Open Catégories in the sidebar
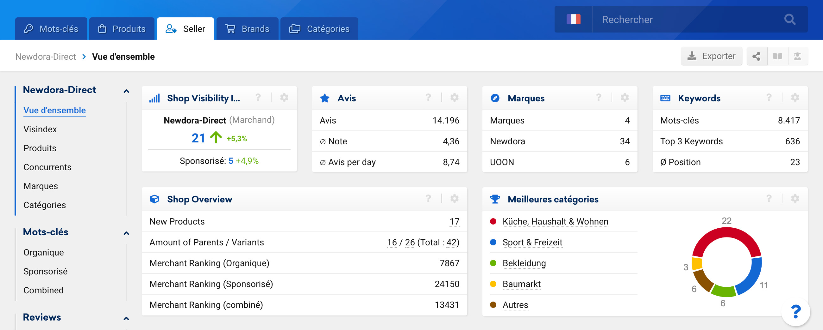Image resolution: width=823 pixels, height=330 pixels. (44, 205)
